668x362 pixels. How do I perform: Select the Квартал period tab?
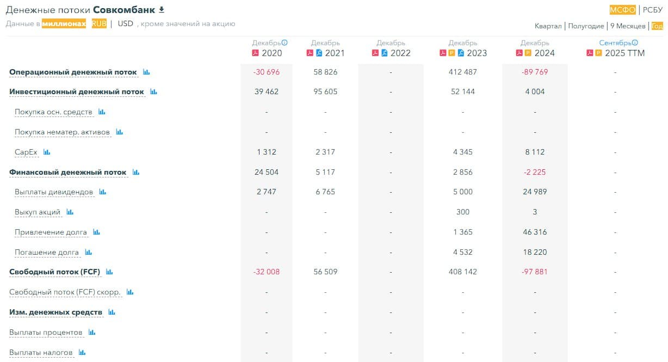(548, 26)
